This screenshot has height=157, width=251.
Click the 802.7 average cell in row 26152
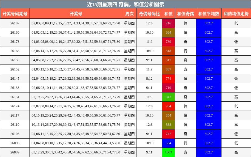pyautogui.click(x=209, y=69)
